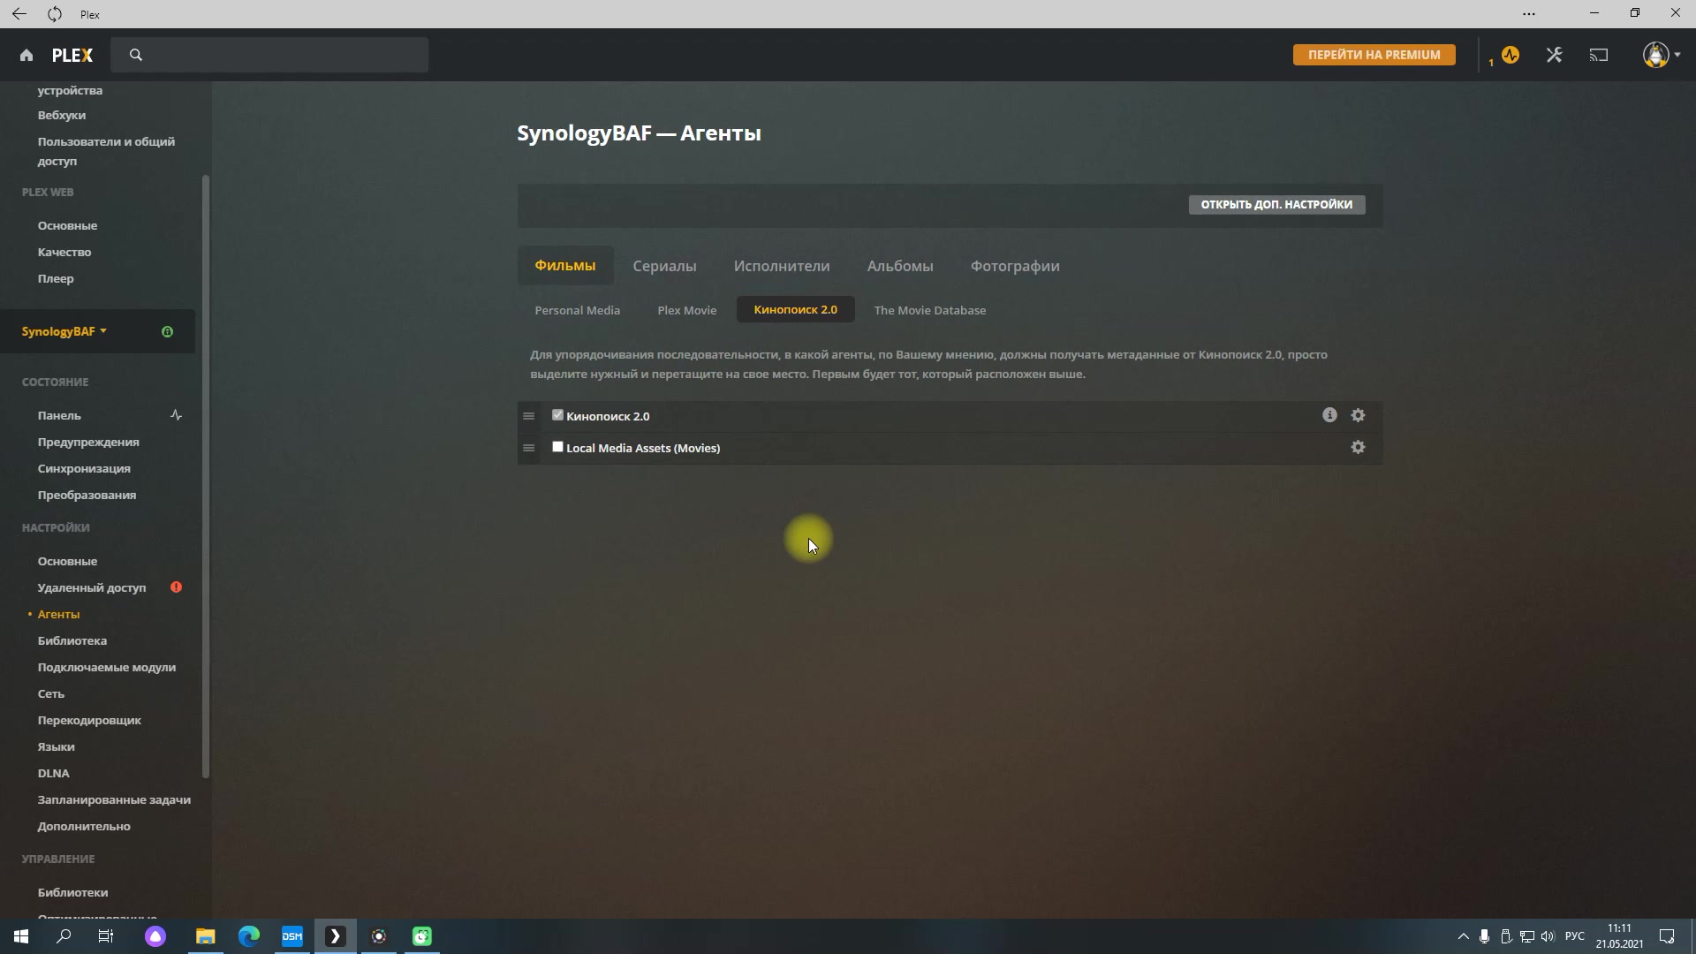1696x954 pixels.
Task: Open settings via wrench icon
Action: (1555, 55)
